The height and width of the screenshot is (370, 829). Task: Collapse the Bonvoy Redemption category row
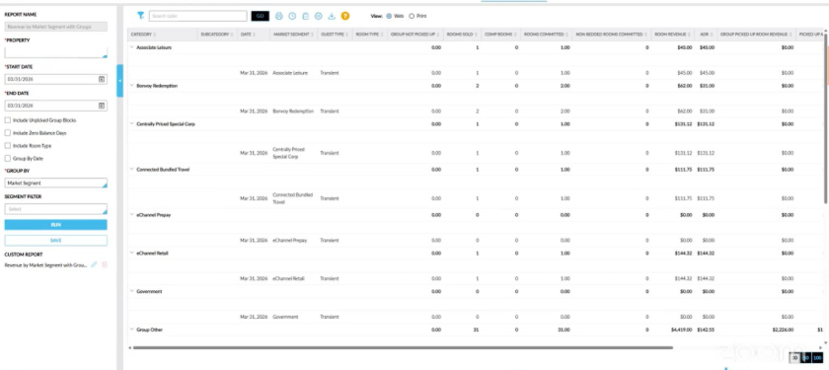point(132,85)
